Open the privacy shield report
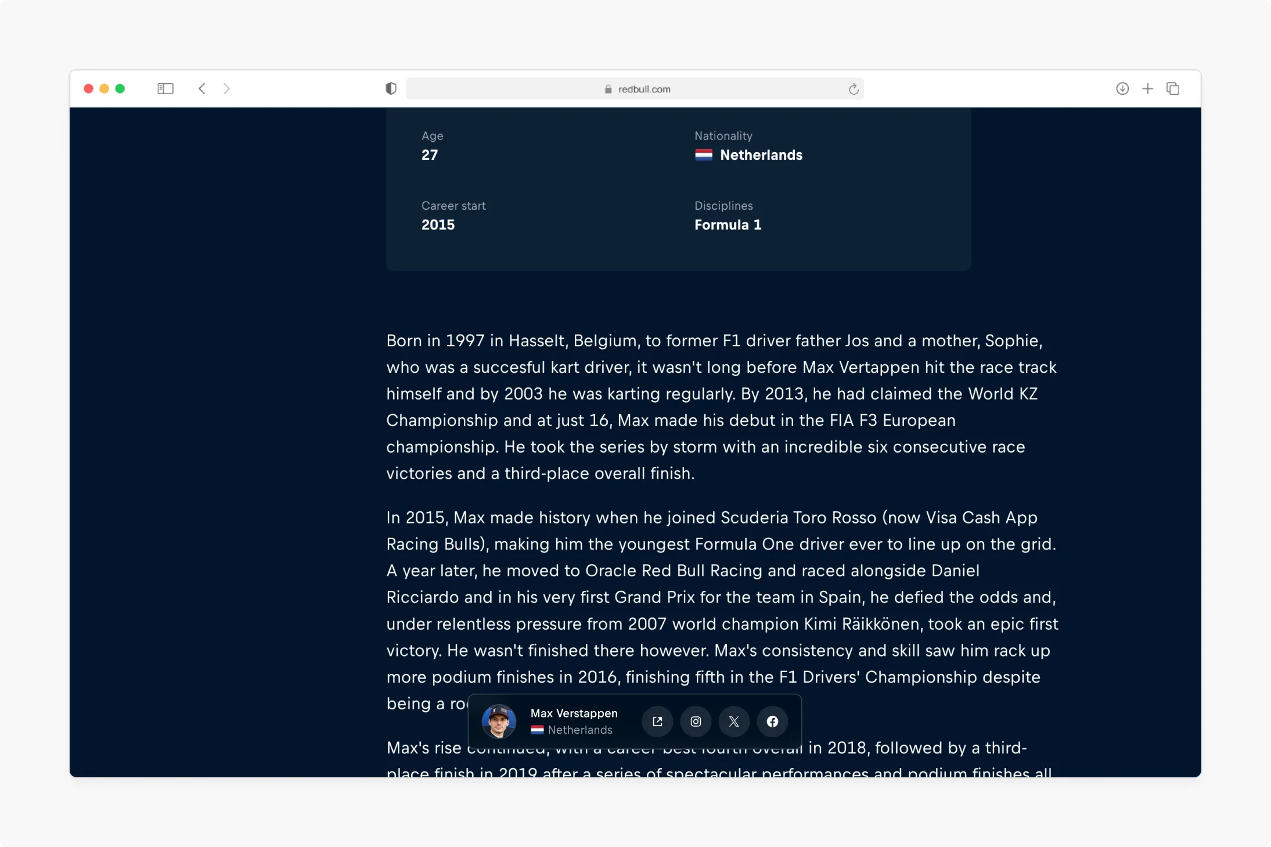Image resolution: width=1271 pixels, height=847 pixels. (391, 88)
